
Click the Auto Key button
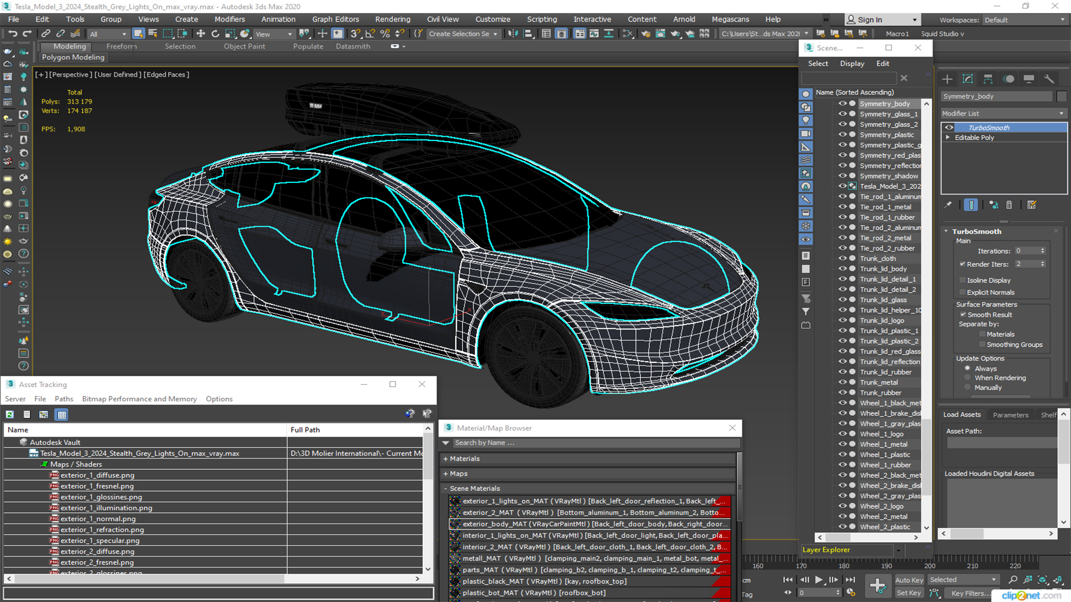coord(909,580)
